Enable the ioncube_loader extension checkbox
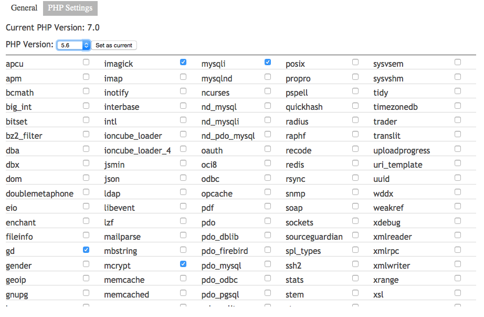 click(x=183, y=134)
